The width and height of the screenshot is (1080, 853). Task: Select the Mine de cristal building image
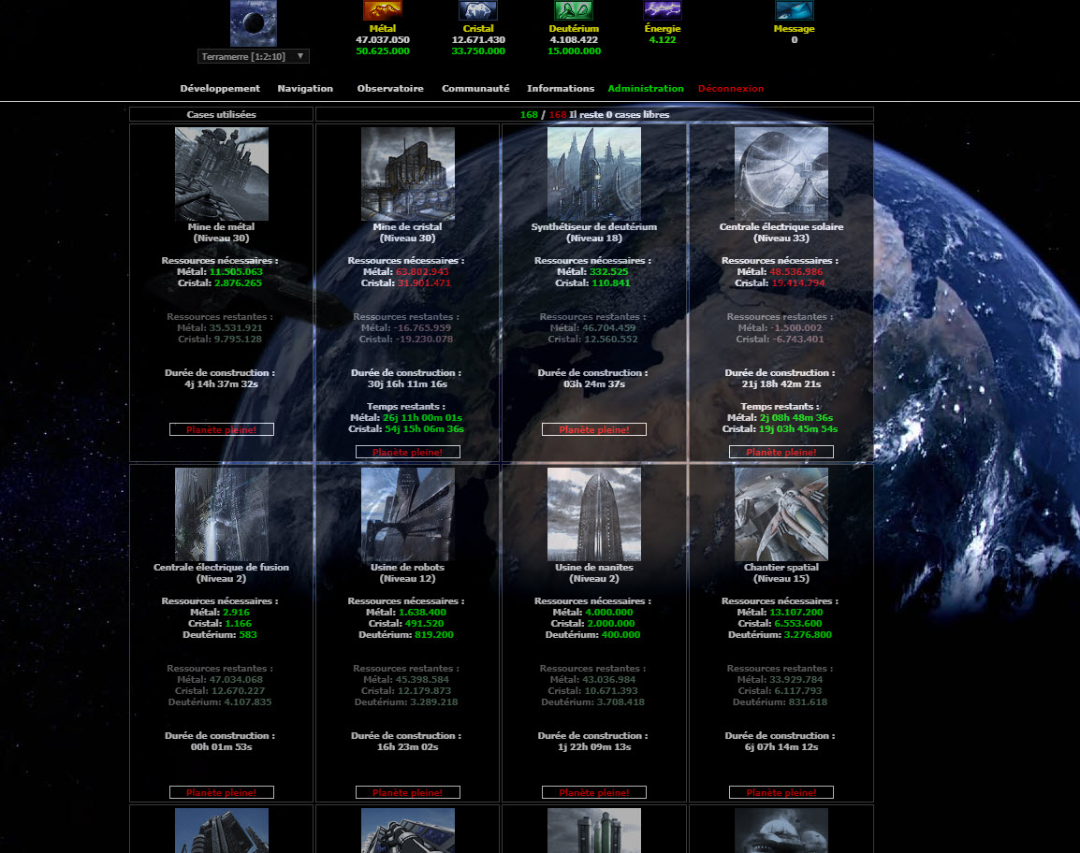point(408,174)
